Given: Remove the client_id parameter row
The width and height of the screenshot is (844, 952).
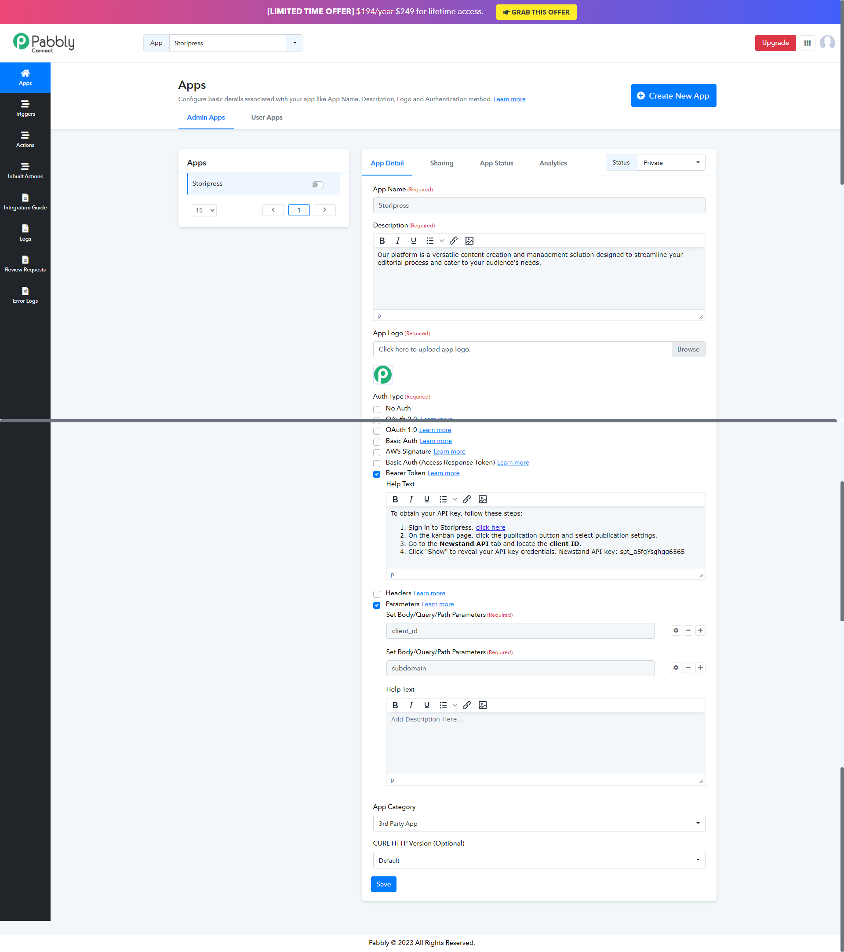Looking at the screenshot, I should click(688, 630).
